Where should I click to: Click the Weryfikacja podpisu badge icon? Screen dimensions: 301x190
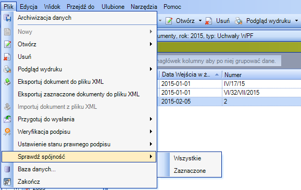pyautogui.click(x=7, y=132)
